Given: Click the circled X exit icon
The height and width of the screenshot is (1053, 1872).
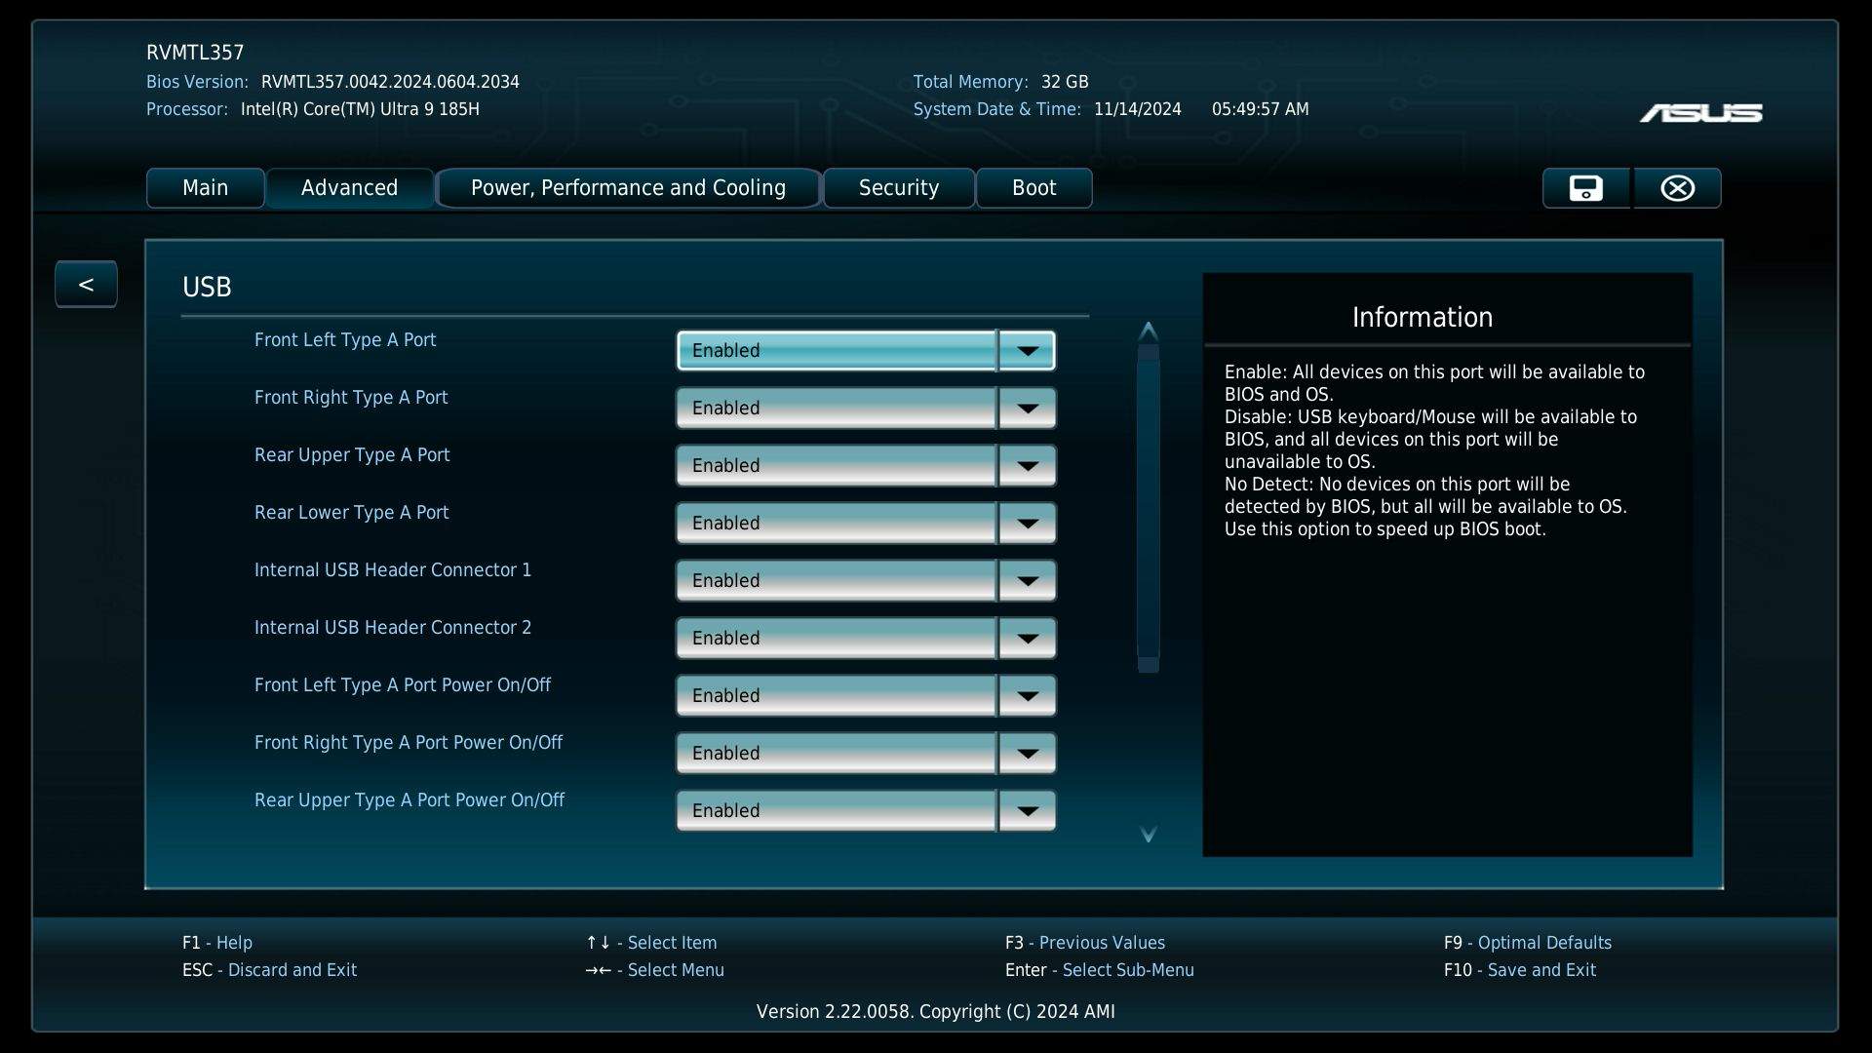Looking at the screenshot, I should click(1677, 188).
